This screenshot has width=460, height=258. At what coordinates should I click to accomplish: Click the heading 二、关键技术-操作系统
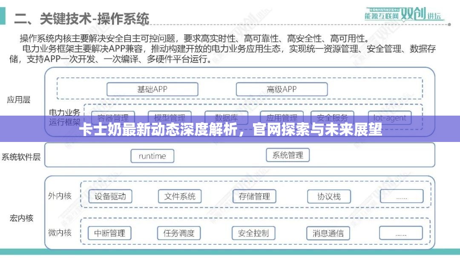81,19
